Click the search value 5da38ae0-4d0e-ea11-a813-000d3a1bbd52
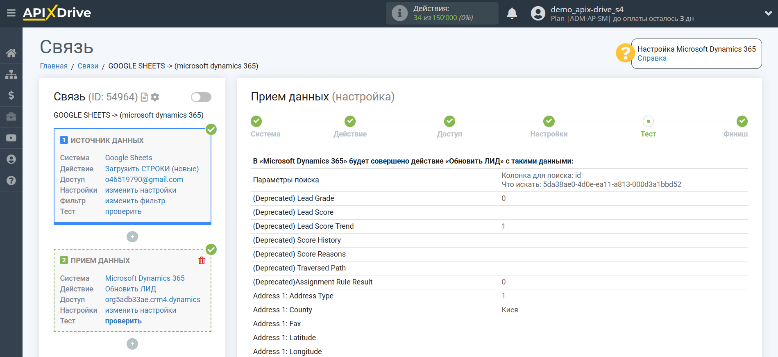Viewport: 778px width, 357px height. point(612,184)
